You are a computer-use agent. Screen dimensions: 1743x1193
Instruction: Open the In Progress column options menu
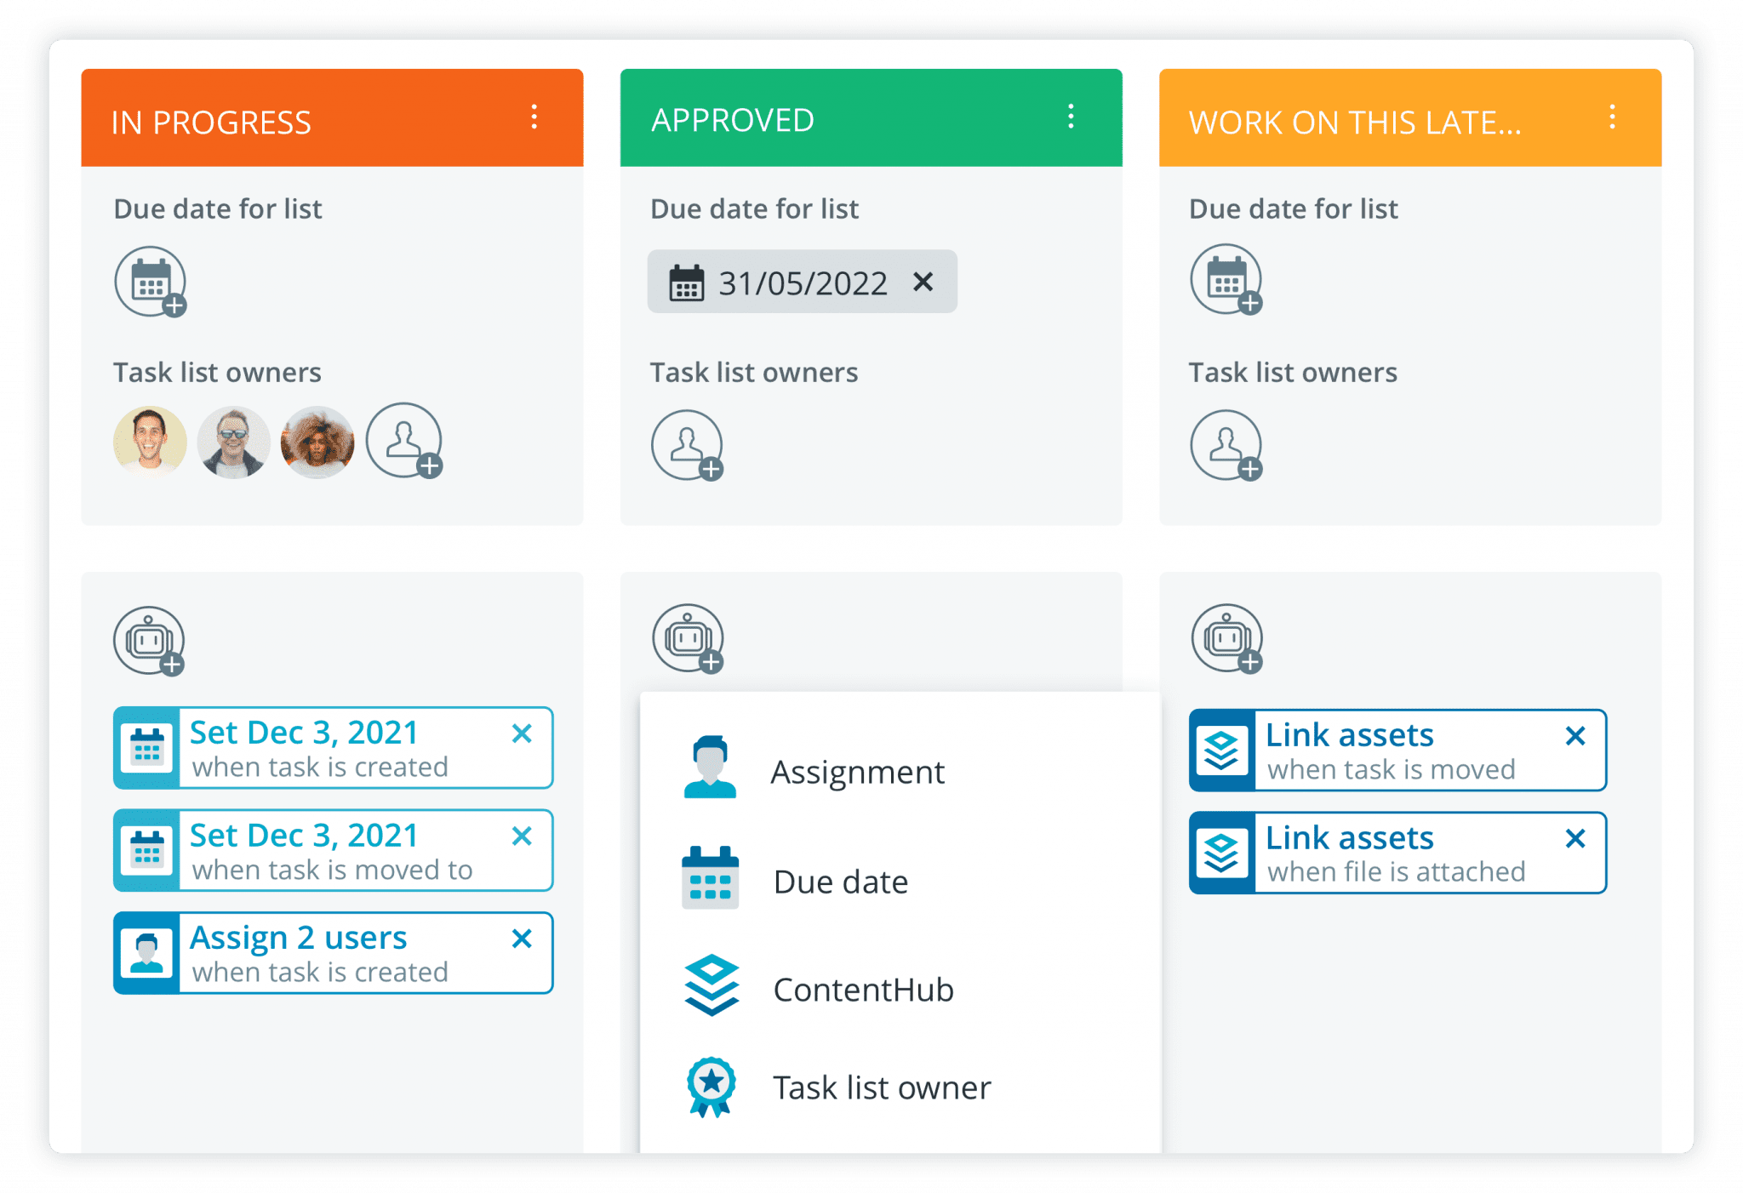click(x=534, y=117)
